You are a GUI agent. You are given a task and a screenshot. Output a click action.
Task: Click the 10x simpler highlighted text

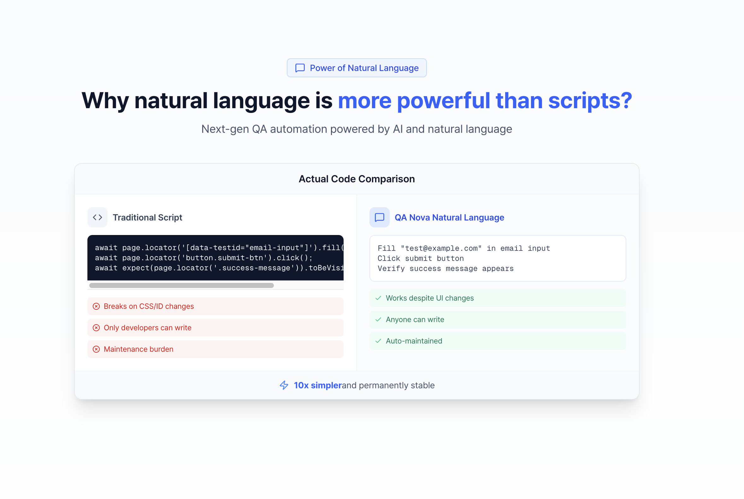point(317,385)
